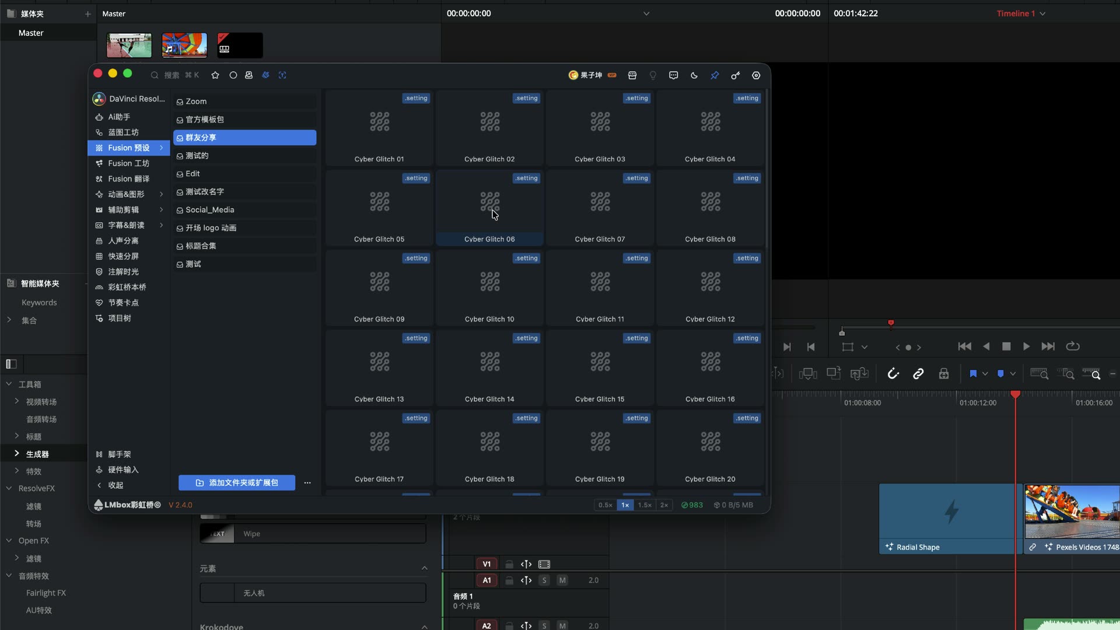Toggle lock on audio track A1
Image resolution: width=1120 pixels, height=630 pixels.
pyautogui.click(x=509, y=580)
